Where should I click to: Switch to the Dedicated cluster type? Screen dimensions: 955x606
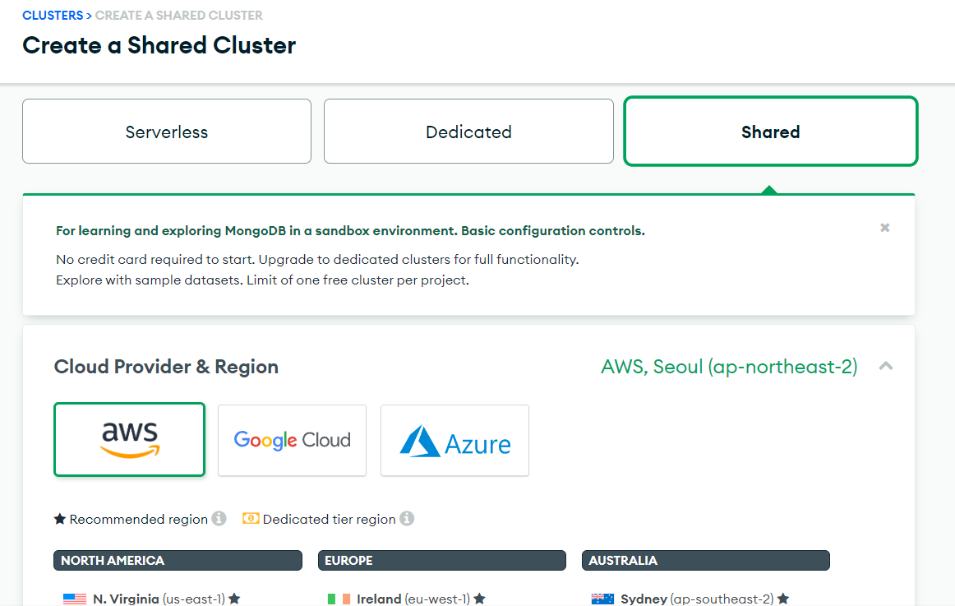(x=468, y=132)
